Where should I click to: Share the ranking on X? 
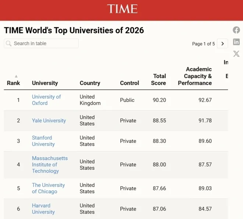(x=236, y=54)
